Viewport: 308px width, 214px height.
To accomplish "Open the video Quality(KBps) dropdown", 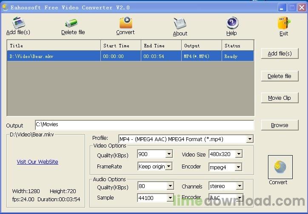I will pos(169,154).
